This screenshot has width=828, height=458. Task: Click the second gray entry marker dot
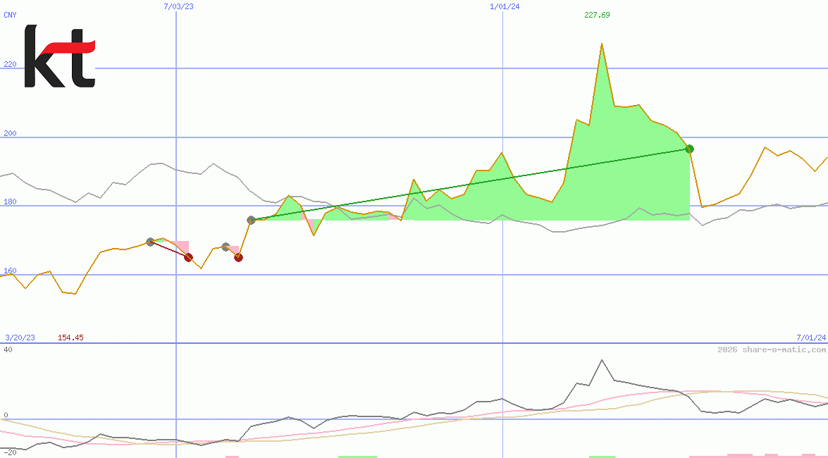(225, 247)
